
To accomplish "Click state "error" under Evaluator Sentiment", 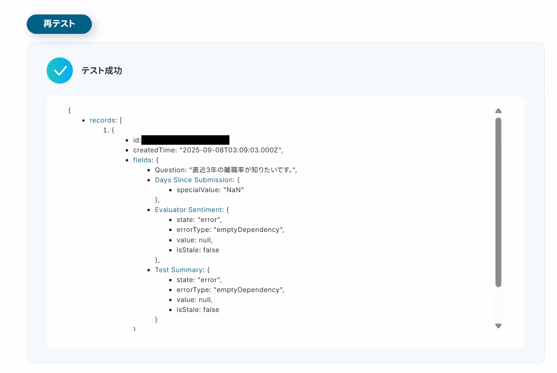I will [199, 220].
